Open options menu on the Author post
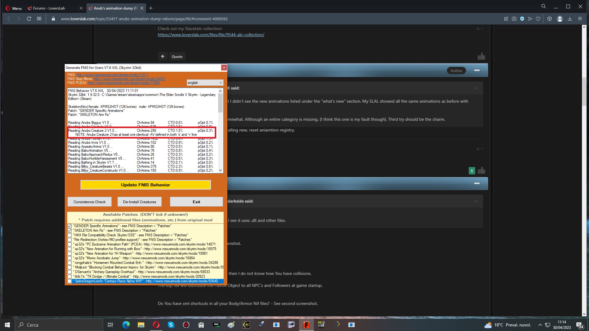 [x=477, y=70]
